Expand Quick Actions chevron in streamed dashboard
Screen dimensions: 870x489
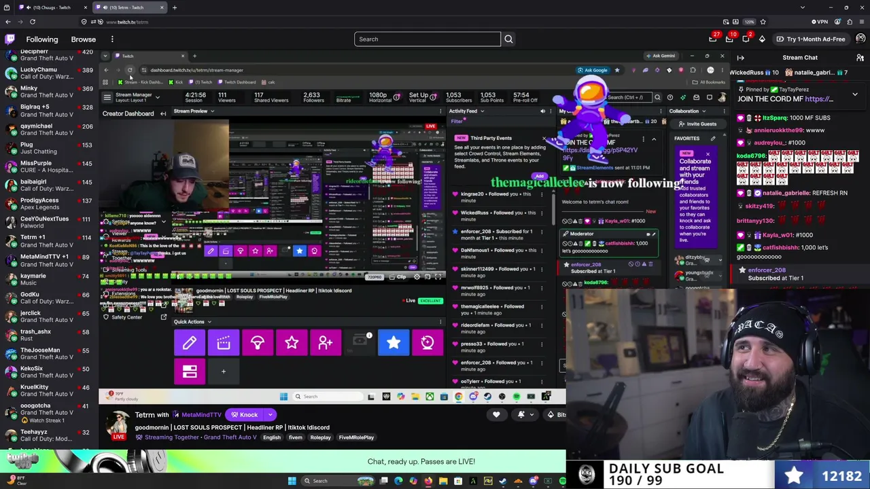pyautogui.click(x=209, y=322)
